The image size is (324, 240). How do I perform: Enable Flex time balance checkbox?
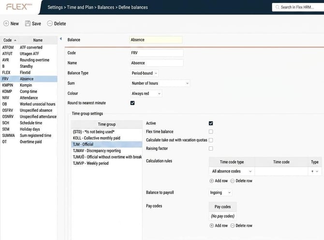coord(211,132)
